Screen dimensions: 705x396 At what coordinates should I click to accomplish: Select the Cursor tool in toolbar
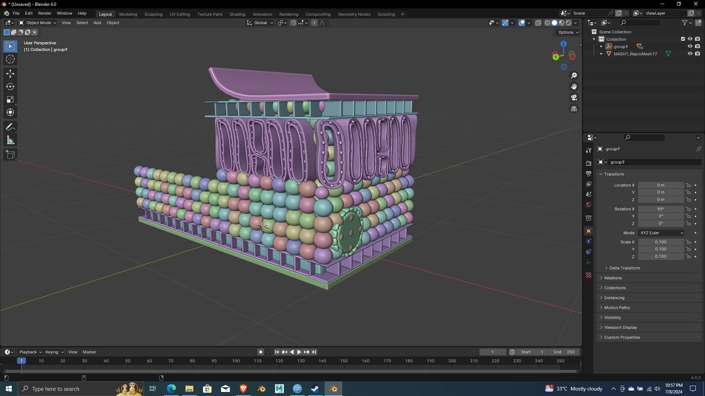click(10, 59)
